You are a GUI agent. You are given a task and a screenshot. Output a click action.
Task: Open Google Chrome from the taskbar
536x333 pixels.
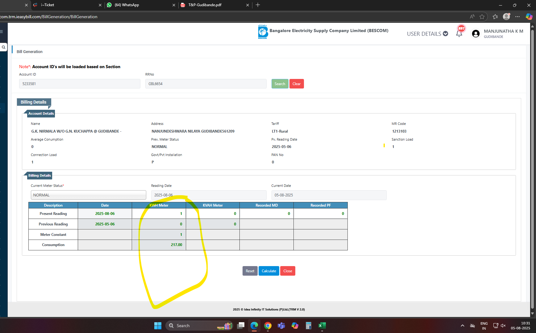click(268, 326)
